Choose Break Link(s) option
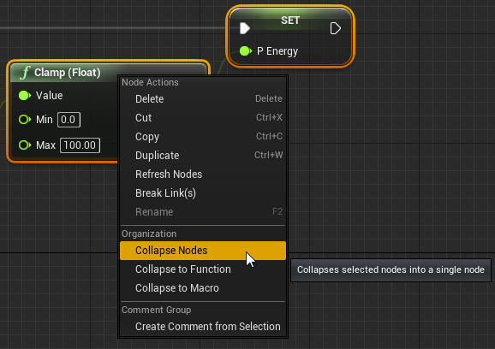The image size is (495, 349). coord(203,193)
